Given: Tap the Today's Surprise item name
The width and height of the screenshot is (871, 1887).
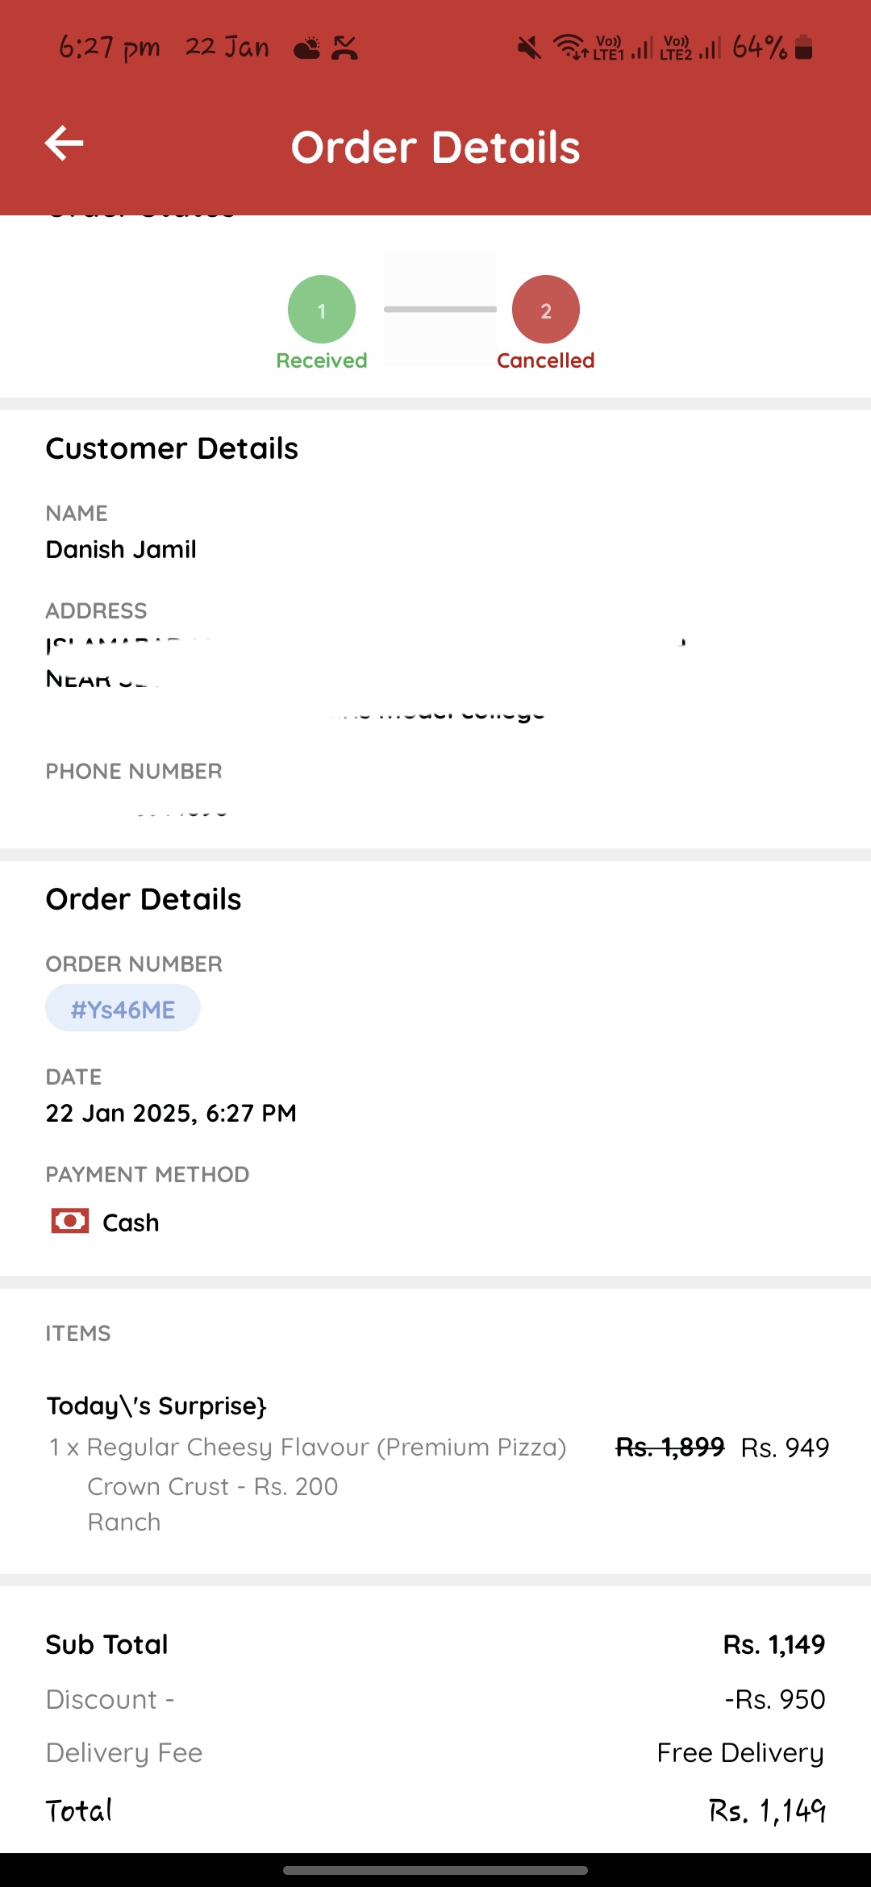Looking at the screenshot, I should (156, 1406).
